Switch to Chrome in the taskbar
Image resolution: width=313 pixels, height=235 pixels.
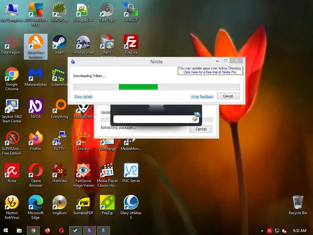coord(33,230)
